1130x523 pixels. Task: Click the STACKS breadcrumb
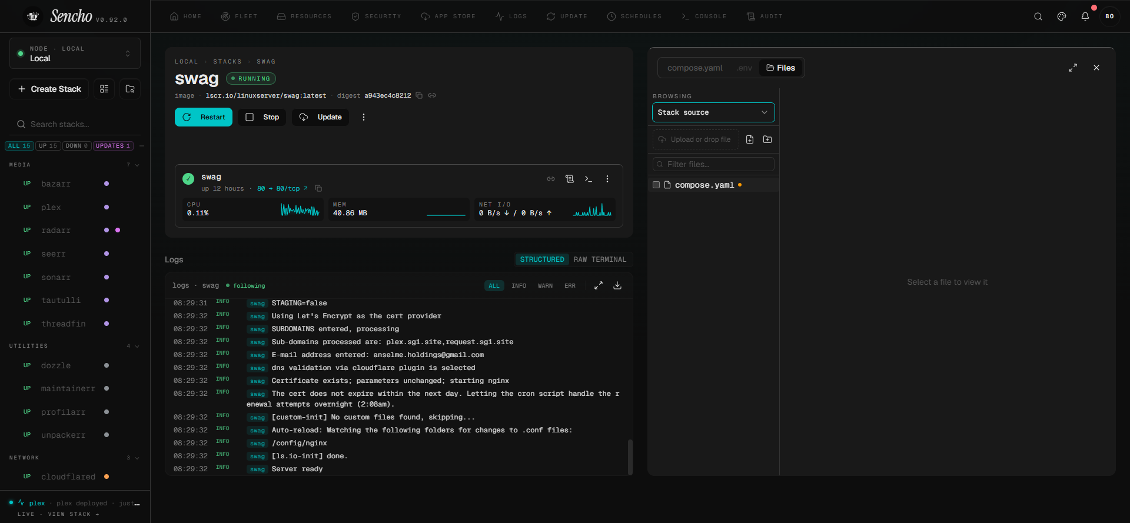click(x=227, y=62)
